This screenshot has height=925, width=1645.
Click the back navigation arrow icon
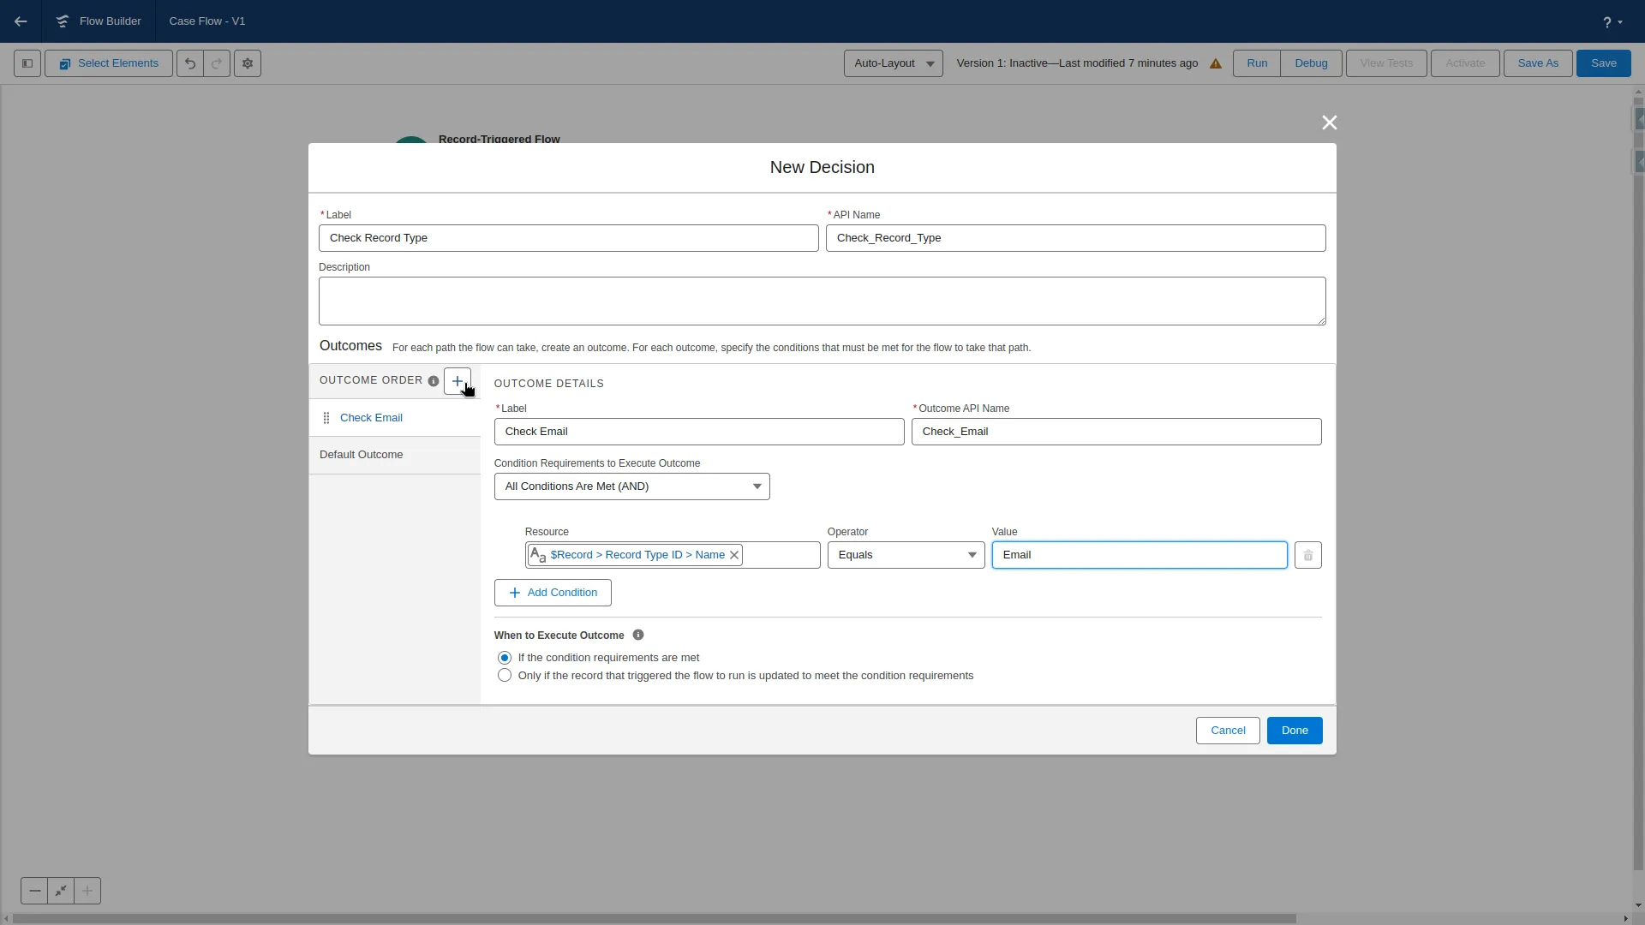click(x=21, y=21)
